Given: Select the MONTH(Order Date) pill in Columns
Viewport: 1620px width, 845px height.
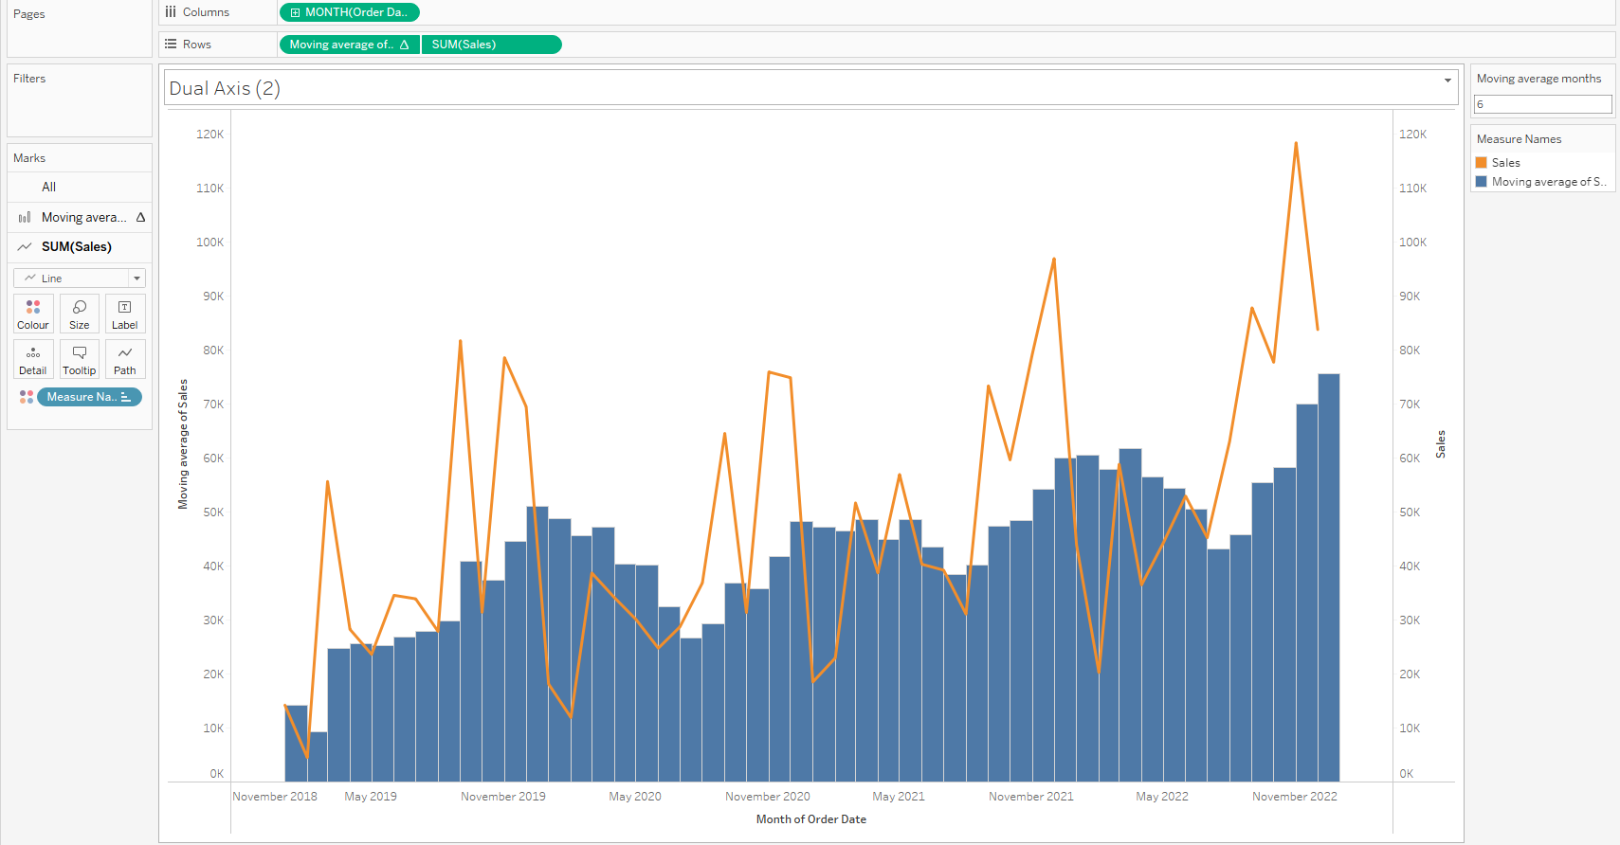Looking at the screenshot, I should tap(350, 12).
